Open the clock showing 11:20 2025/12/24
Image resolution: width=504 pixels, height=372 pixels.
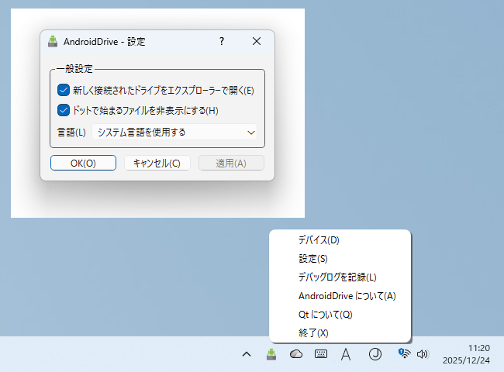pyautogui.click(x=466, y=354)
